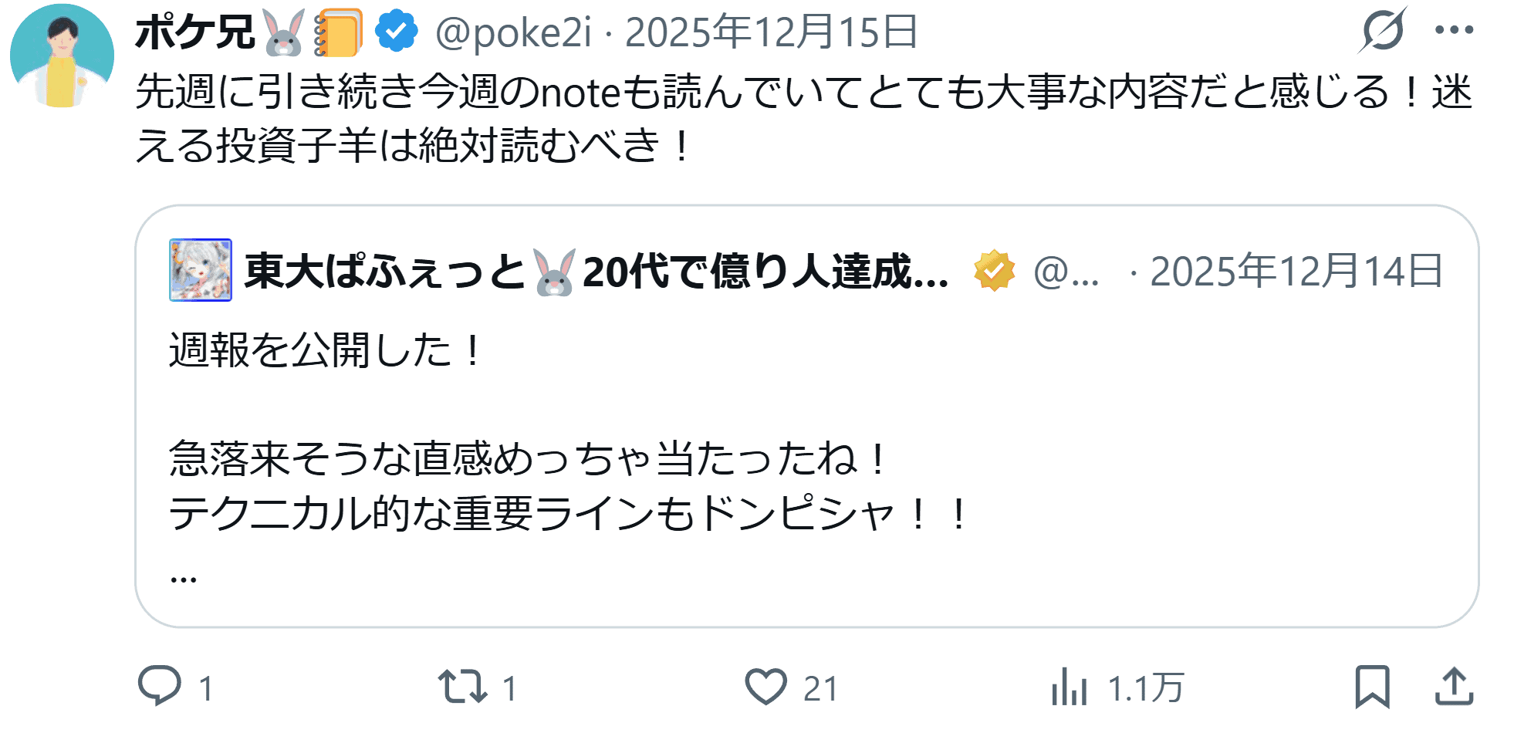
Task: Click the ポケ兄 display name
Action: pyautogui.click(x=194, y=32)
